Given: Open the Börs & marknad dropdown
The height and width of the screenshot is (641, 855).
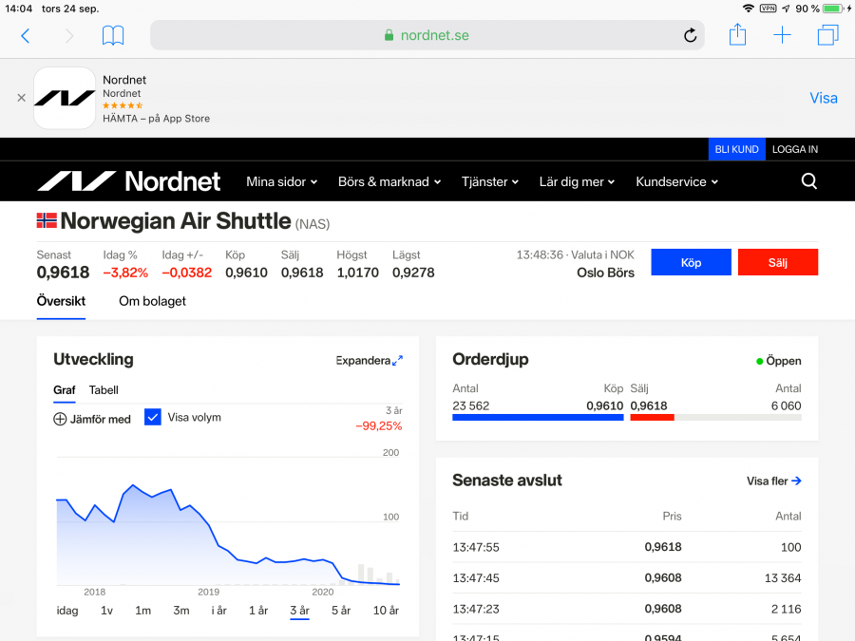Looking at the screenshot, I should 389,181.
